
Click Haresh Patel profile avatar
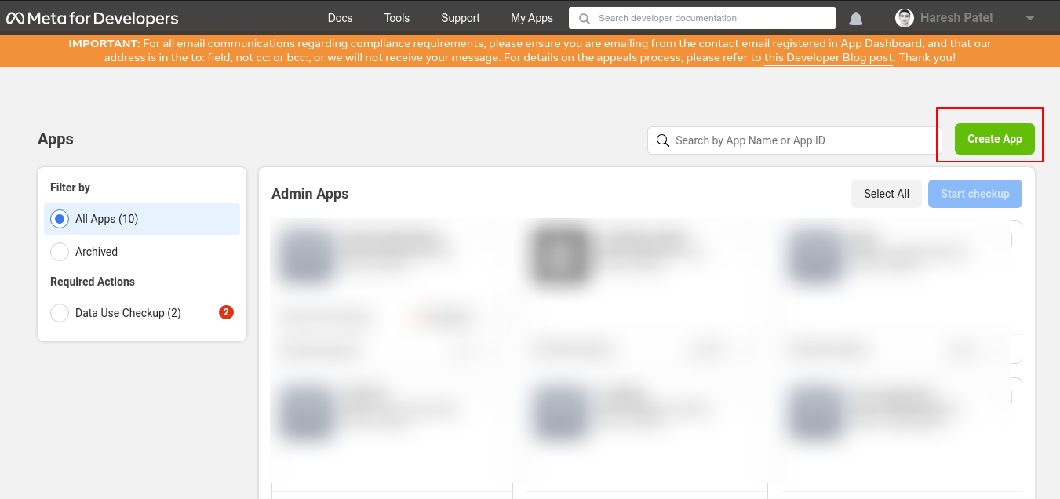[x=905, y=18]
